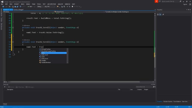Click the 1 reference link above track1_Scroll
This screenshot has height=108, width=192.
26,25
